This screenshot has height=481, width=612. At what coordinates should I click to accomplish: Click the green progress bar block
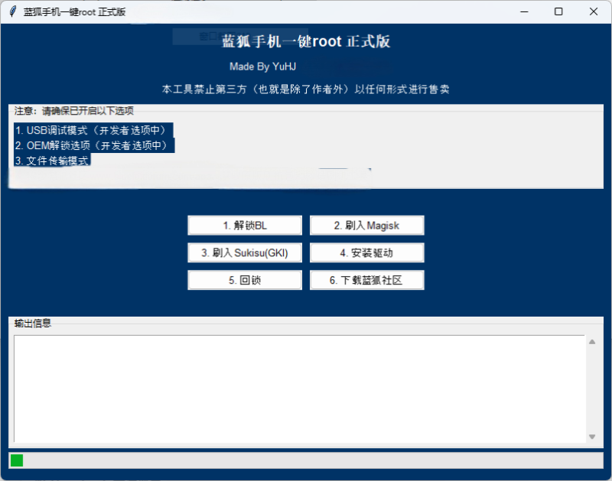pyautogui.click(x=17, y=460)
